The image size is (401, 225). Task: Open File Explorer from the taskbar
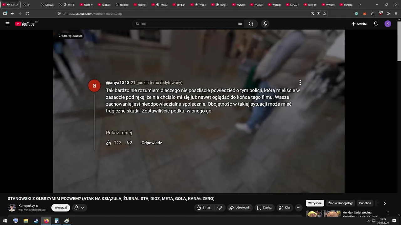coord(26,221)
